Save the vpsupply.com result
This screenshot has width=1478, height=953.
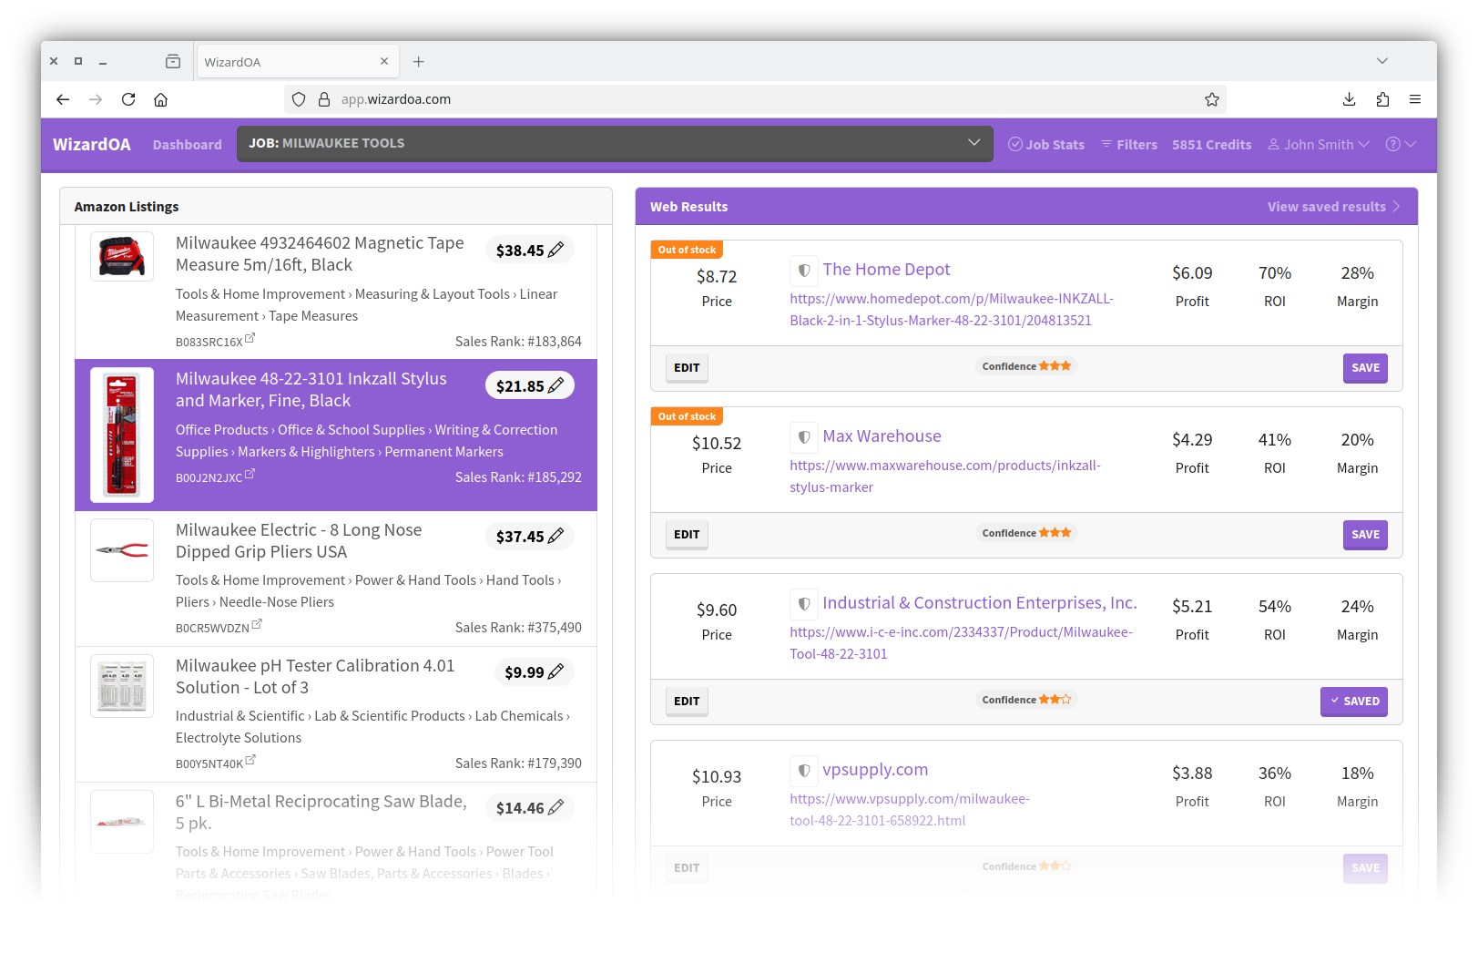coord(1364,868)
